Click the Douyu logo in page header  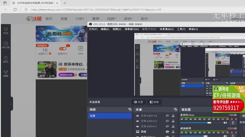[34, 19]
